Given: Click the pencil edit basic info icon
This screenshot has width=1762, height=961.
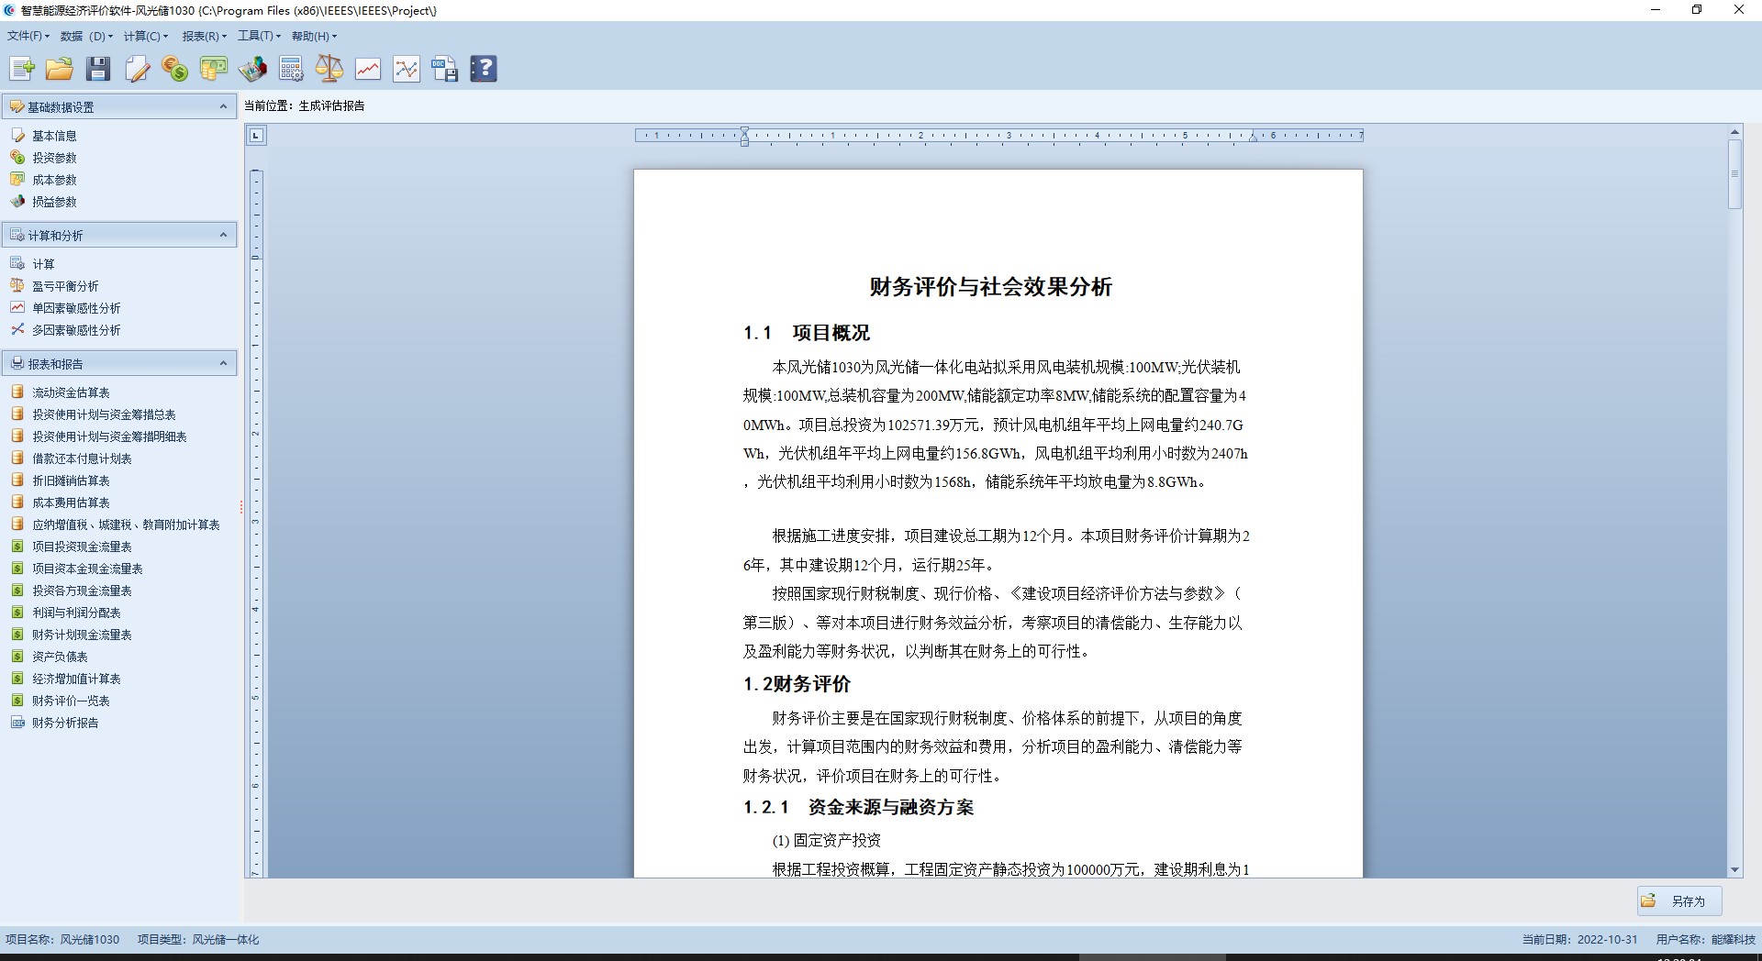Looking at the screenshot, I should coord(137,69).
